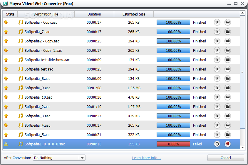Play the Softpedia - Copy.aac output file
The image size is (248, 165).
point(217,22)
